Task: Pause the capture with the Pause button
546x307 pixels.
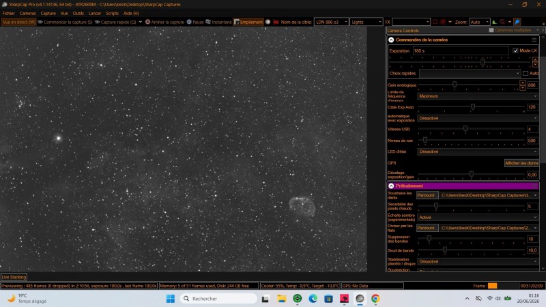Action: coord(195,22)
